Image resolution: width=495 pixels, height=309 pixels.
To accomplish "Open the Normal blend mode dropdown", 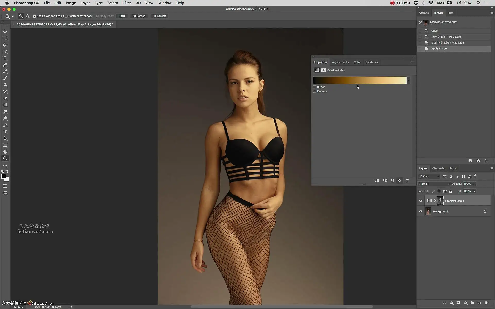I will coord(434,184).
